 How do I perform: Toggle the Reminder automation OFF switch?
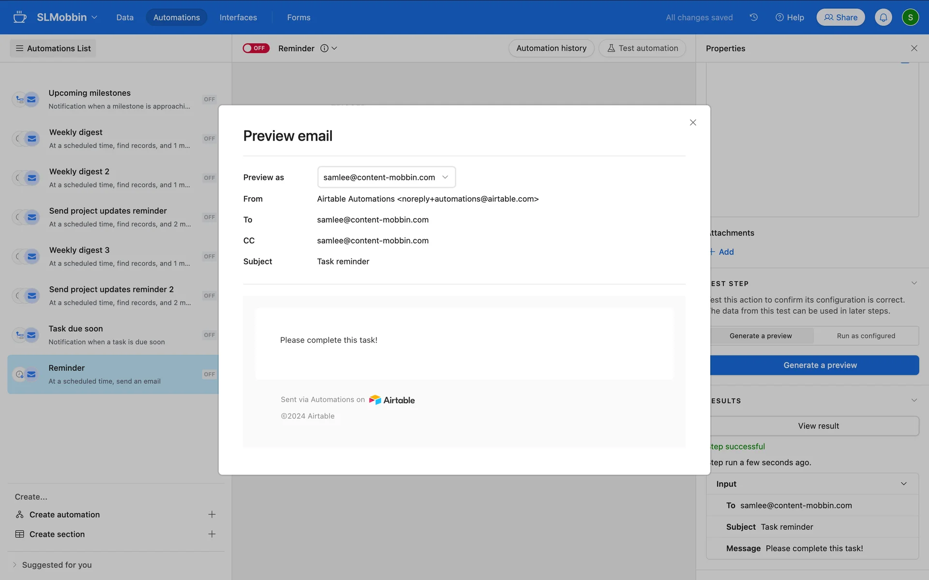coord(256,48)
